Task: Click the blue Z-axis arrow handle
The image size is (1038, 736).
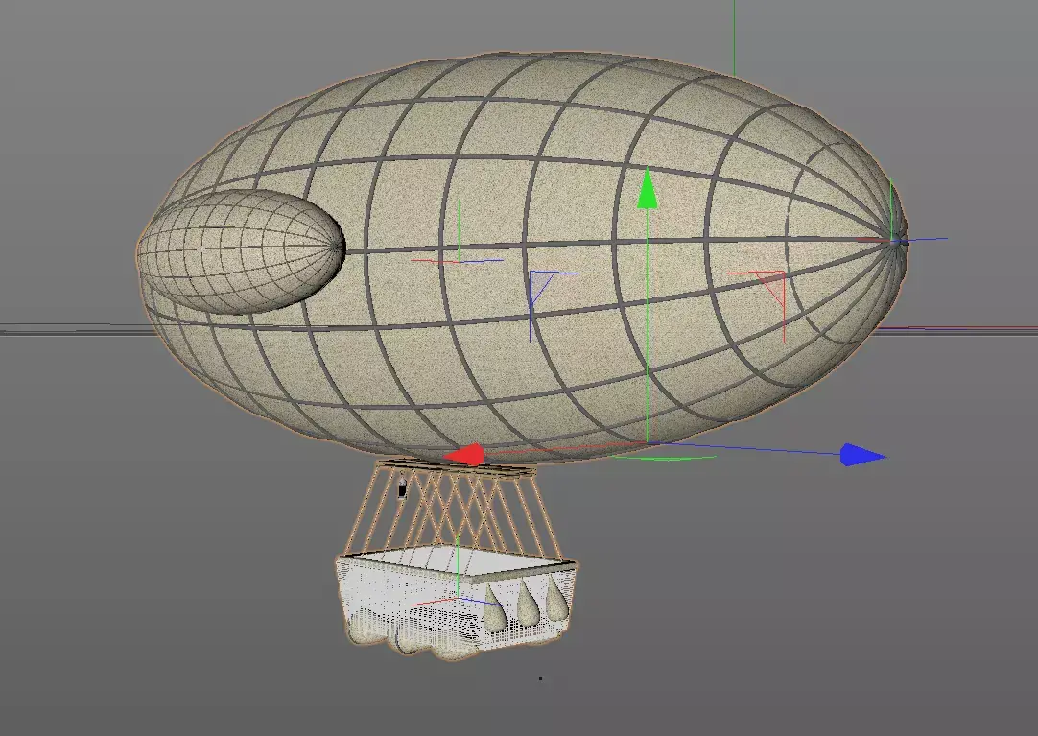Action: [863, 456]
